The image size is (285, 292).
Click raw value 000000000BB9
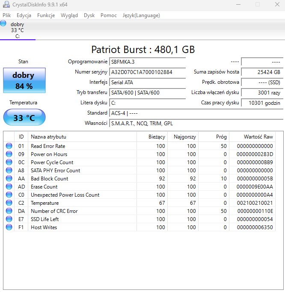(255, 162)
